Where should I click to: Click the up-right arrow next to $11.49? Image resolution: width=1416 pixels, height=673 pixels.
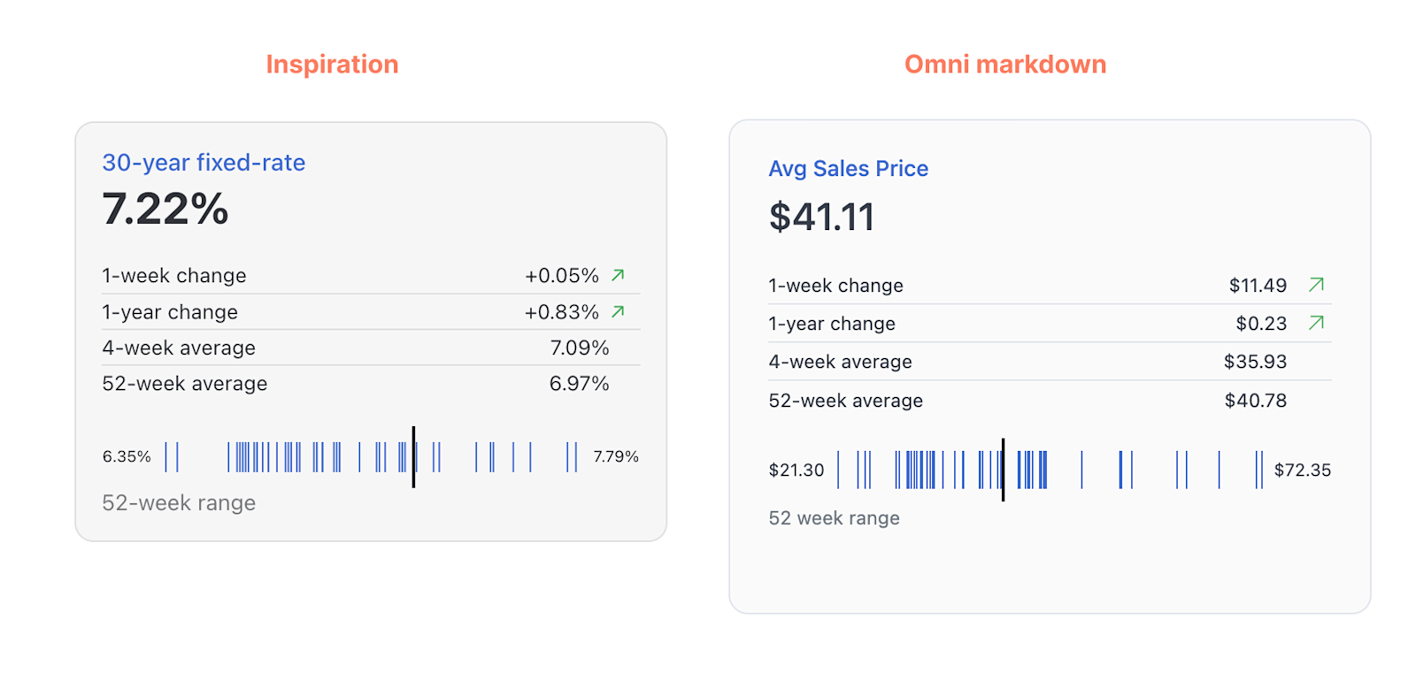tap(1316, 285)
